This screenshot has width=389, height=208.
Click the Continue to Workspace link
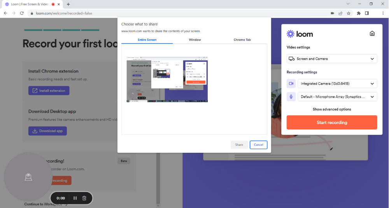tap(46, 204)
